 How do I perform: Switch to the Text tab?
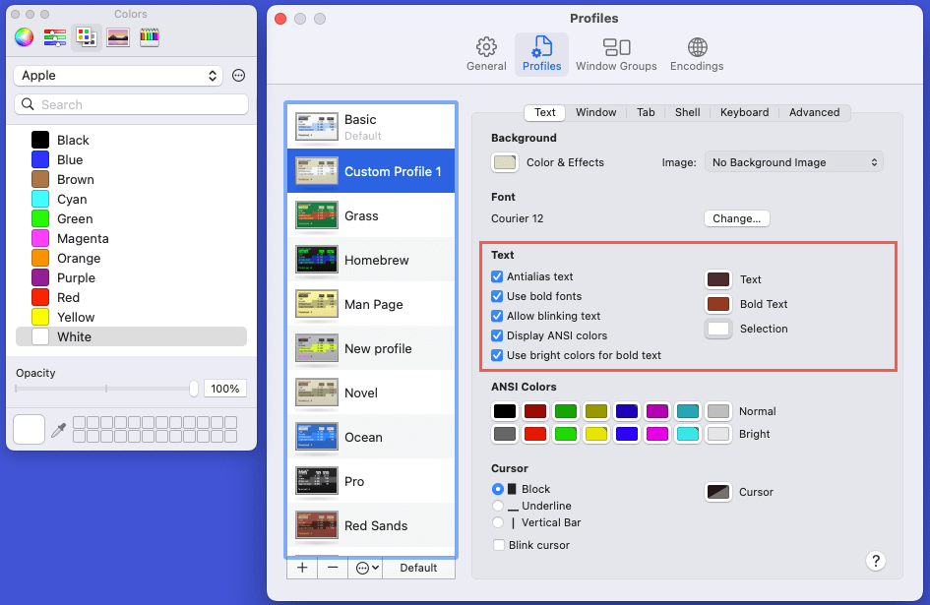544,112
